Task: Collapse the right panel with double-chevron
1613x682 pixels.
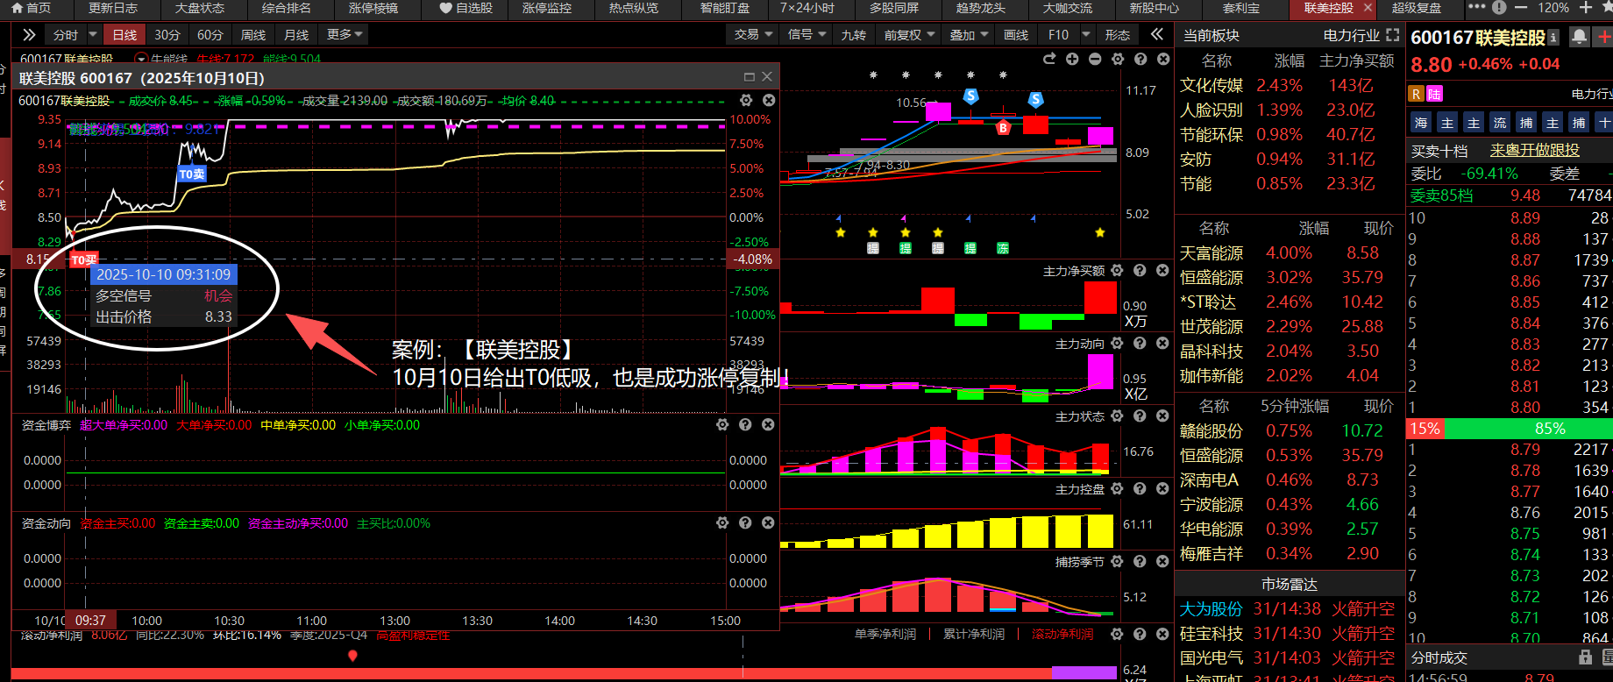Action: click(1157, 34)
